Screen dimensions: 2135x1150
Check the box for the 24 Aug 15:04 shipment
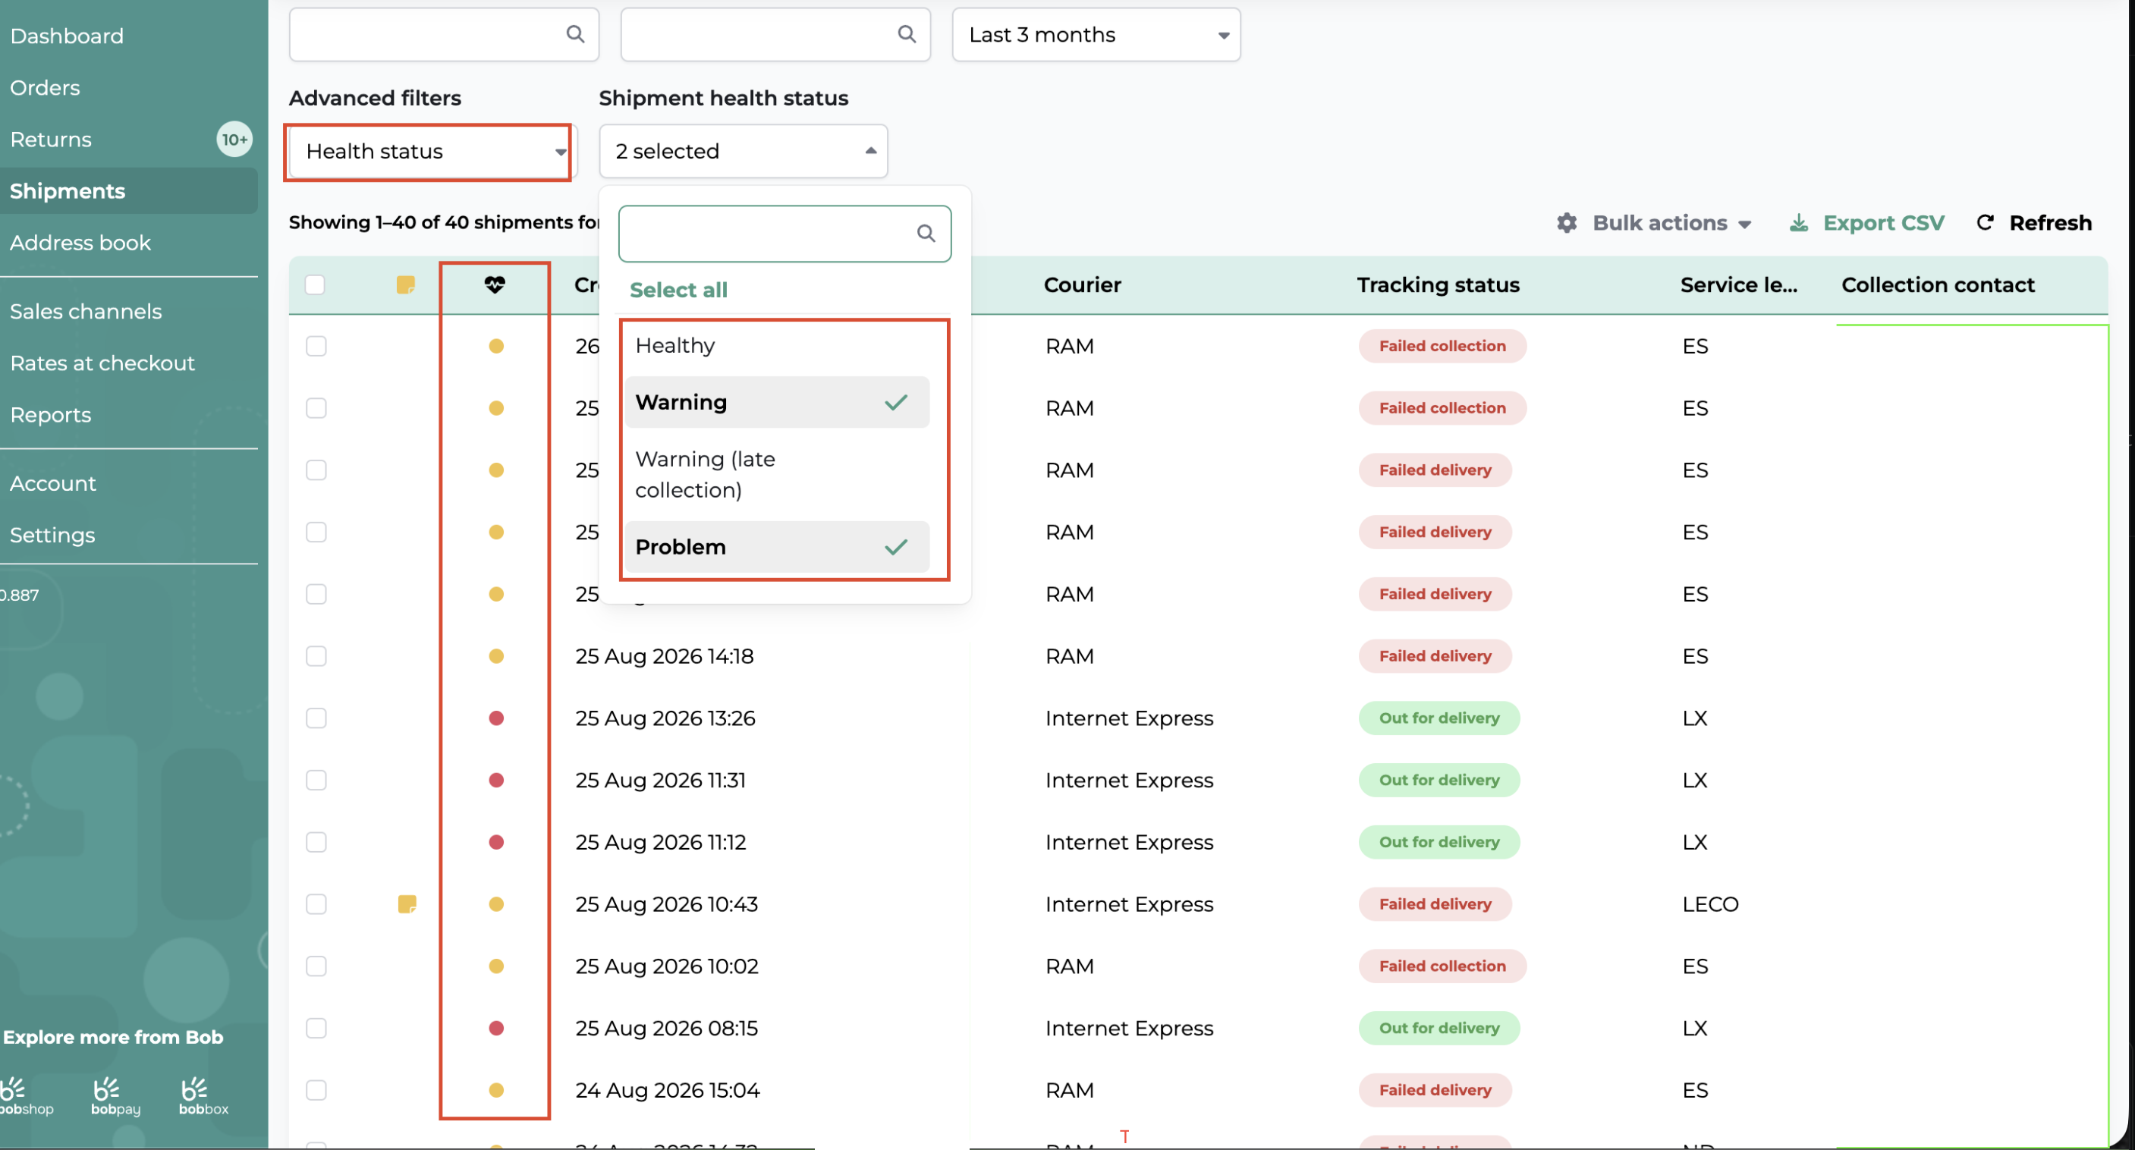[316, 1090]
